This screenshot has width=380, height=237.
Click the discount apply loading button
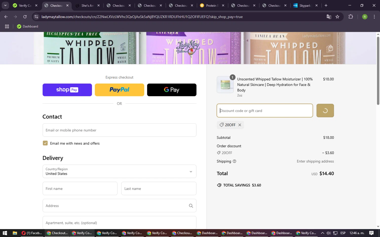(x=325, y=110)
